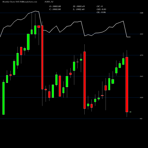
Task: Click the 'H: 1003.49' high price value
Action: coord(79,7)
